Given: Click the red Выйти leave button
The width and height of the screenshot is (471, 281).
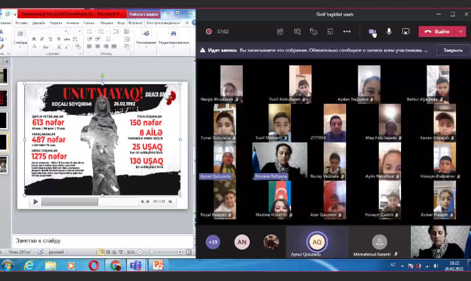Looking at the screenshot, I should point(438,31).
